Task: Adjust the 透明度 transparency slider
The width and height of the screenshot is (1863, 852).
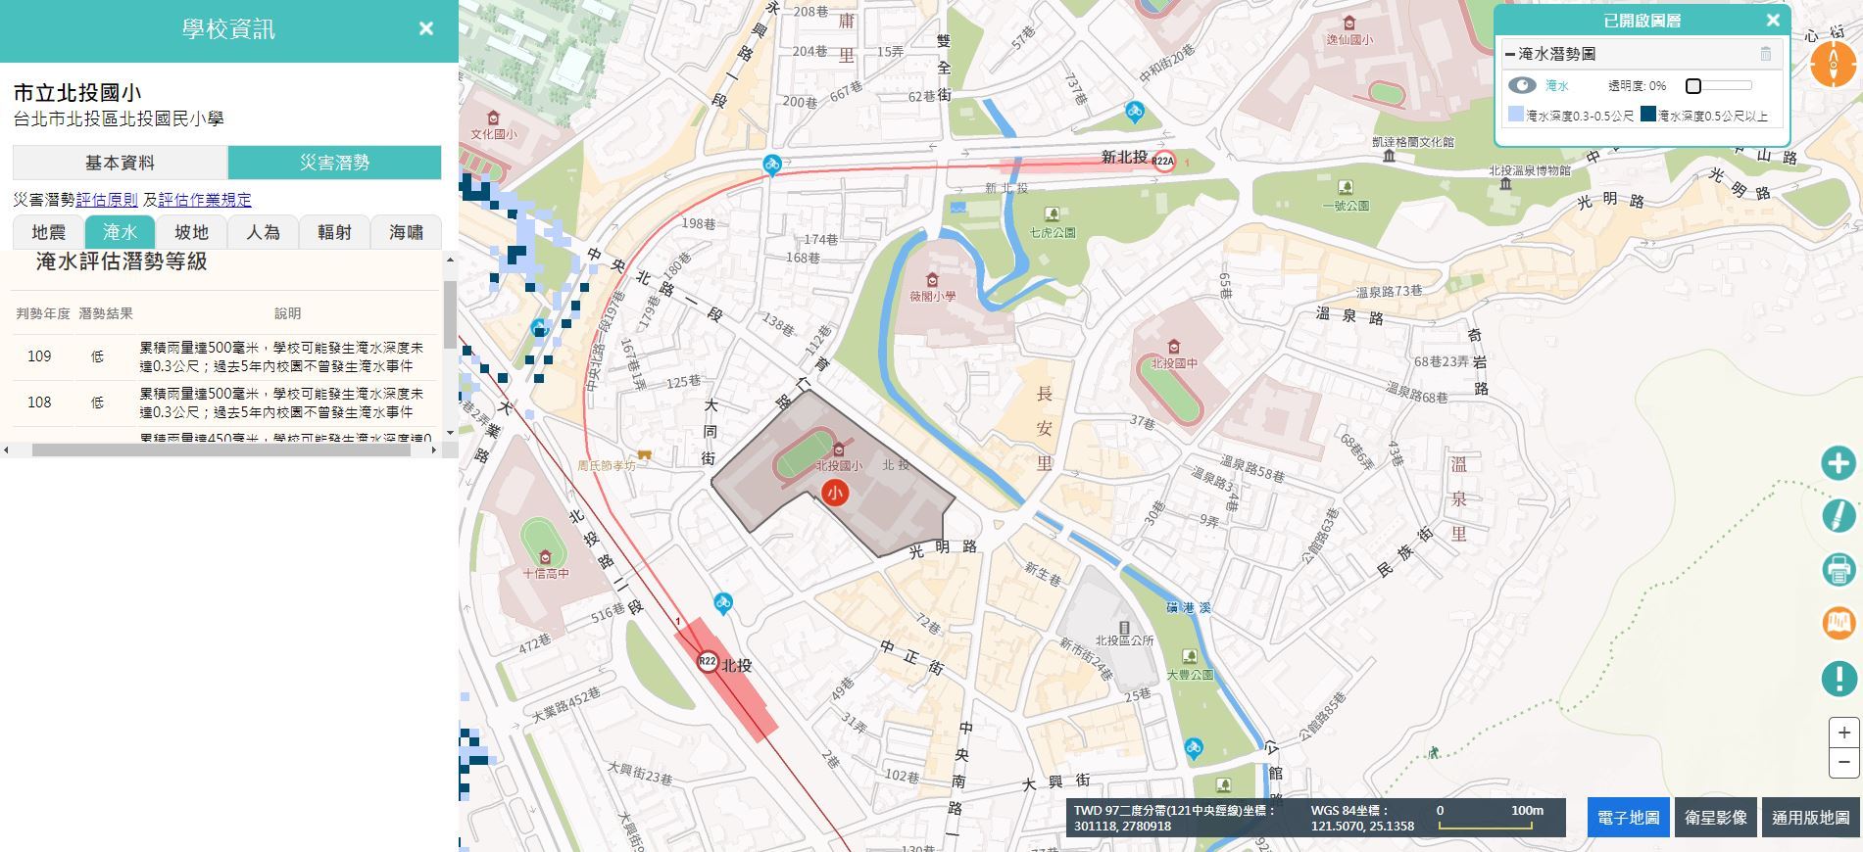Action: 1719,86
